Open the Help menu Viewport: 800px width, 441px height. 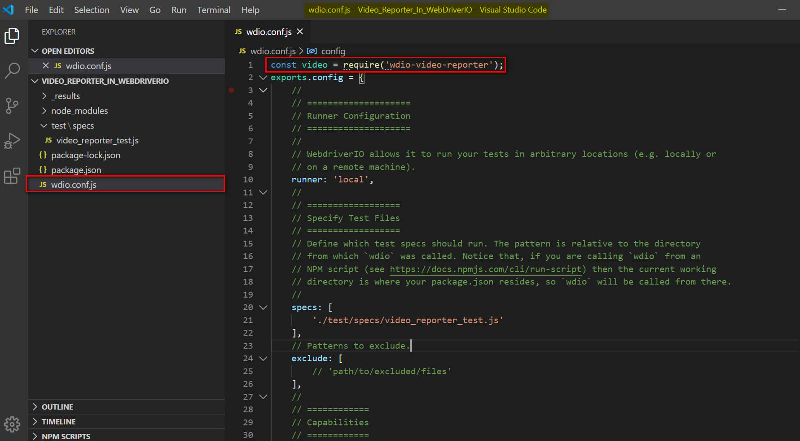(251, 9)
